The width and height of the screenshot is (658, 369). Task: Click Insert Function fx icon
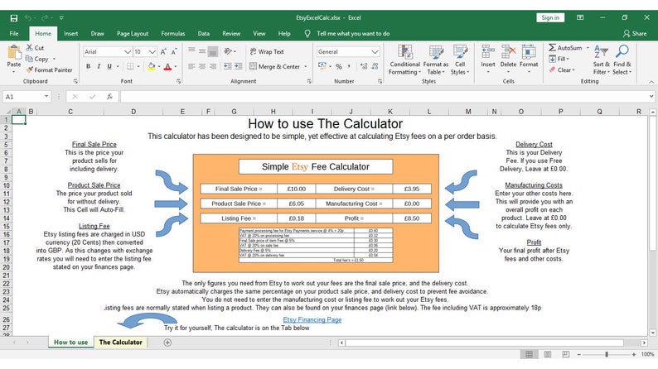point(109,97)
